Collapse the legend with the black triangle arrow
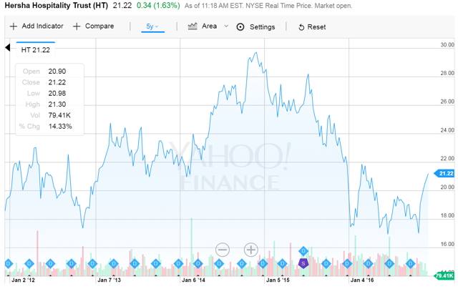This screenshot has width=458, height=289. (8, 47)
